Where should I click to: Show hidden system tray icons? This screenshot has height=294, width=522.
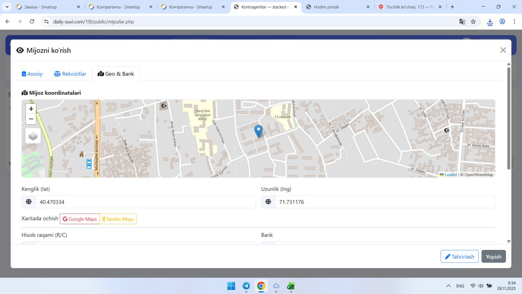(x=449, y=286)
